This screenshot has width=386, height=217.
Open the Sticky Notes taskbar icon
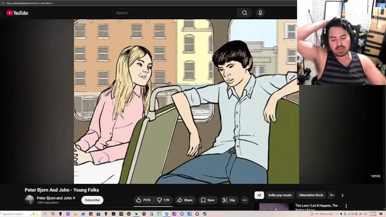90,214
